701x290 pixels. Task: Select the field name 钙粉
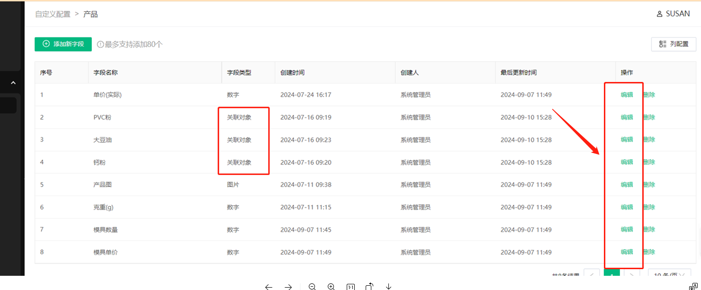coord(99,162)
